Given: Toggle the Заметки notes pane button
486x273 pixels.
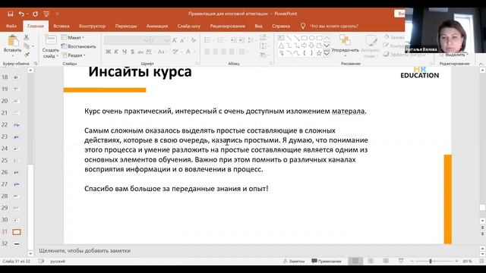Looking at the screenshot, I should pos(294,261).
